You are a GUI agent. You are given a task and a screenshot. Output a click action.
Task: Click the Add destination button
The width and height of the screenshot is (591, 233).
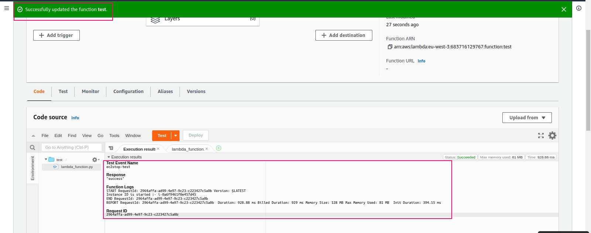click(344, 35)
